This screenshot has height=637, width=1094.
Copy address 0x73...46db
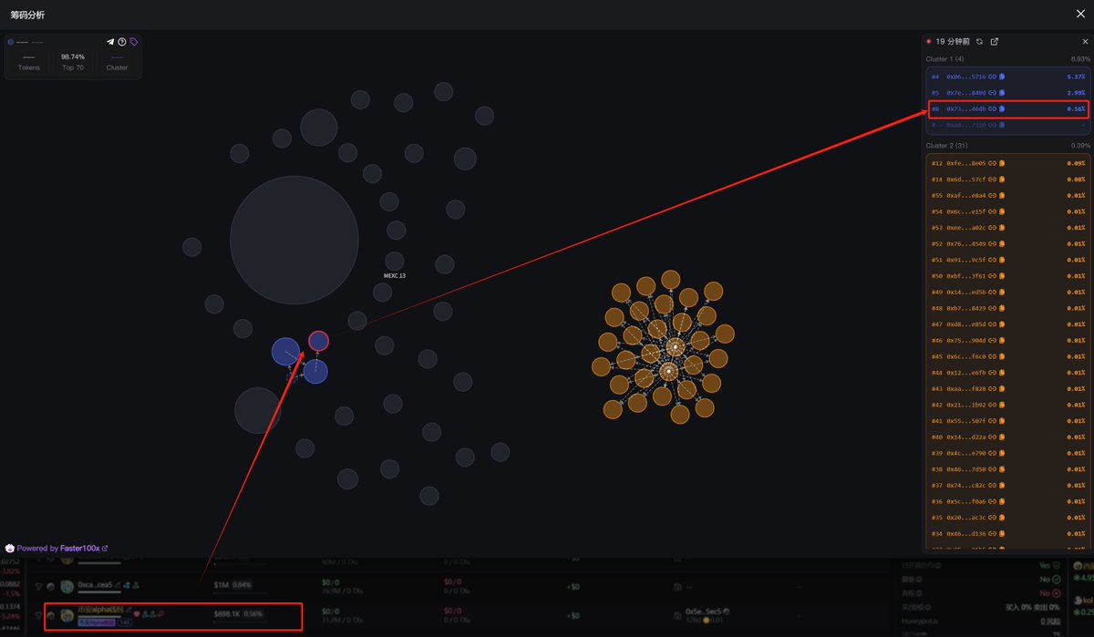[1001, 109]
